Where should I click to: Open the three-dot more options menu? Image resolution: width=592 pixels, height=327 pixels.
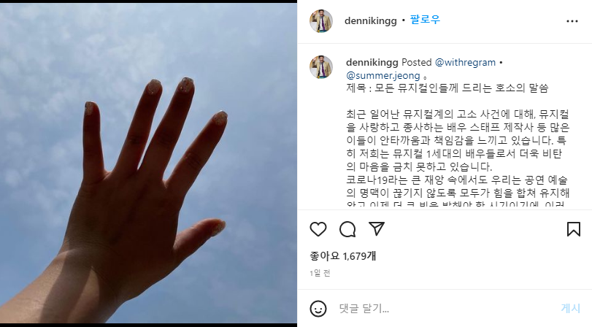click(572, 21)
